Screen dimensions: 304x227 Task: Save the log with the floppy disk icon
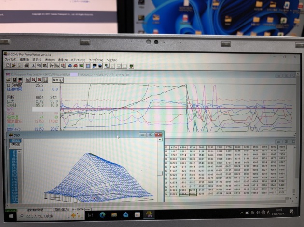pyautogui.click(x=14, y=80)
